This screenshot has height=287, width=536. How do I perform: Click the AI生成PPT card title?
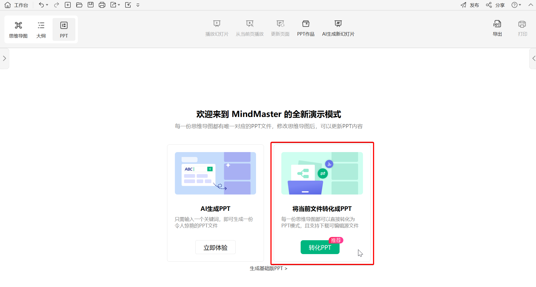[215, 209]
